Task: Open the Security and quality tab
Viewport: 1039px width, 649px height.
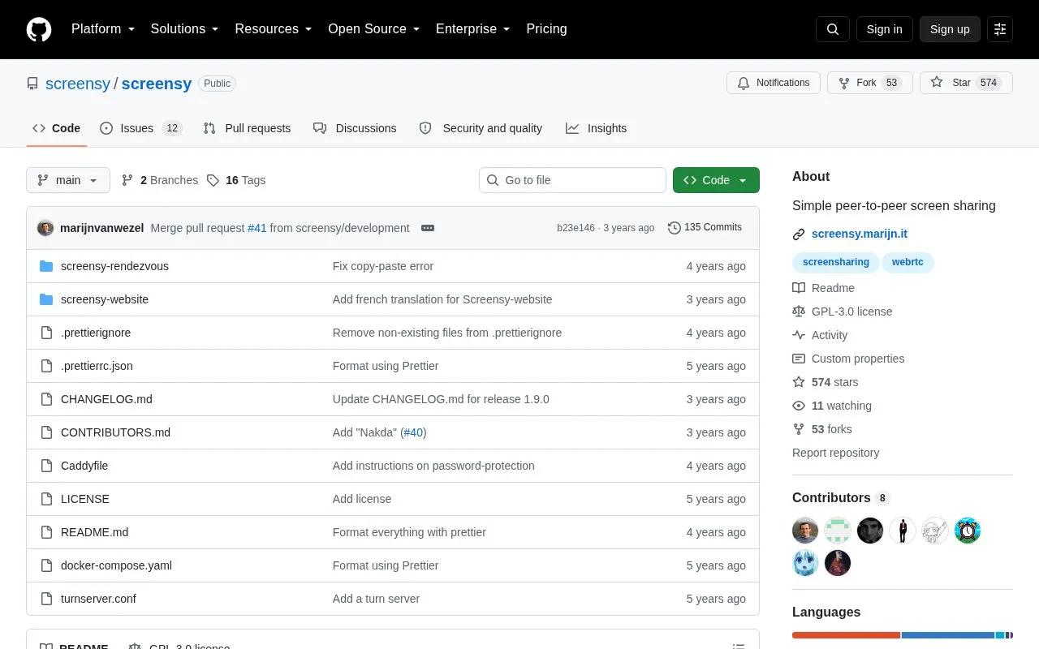Action: [x=481, y=128]
